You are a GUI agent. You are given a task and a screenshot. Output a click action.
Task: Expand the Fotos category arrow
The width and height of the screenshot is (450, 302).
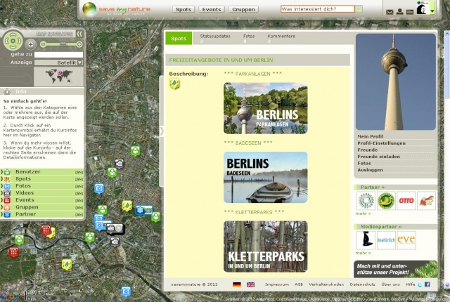coord(1,186)
